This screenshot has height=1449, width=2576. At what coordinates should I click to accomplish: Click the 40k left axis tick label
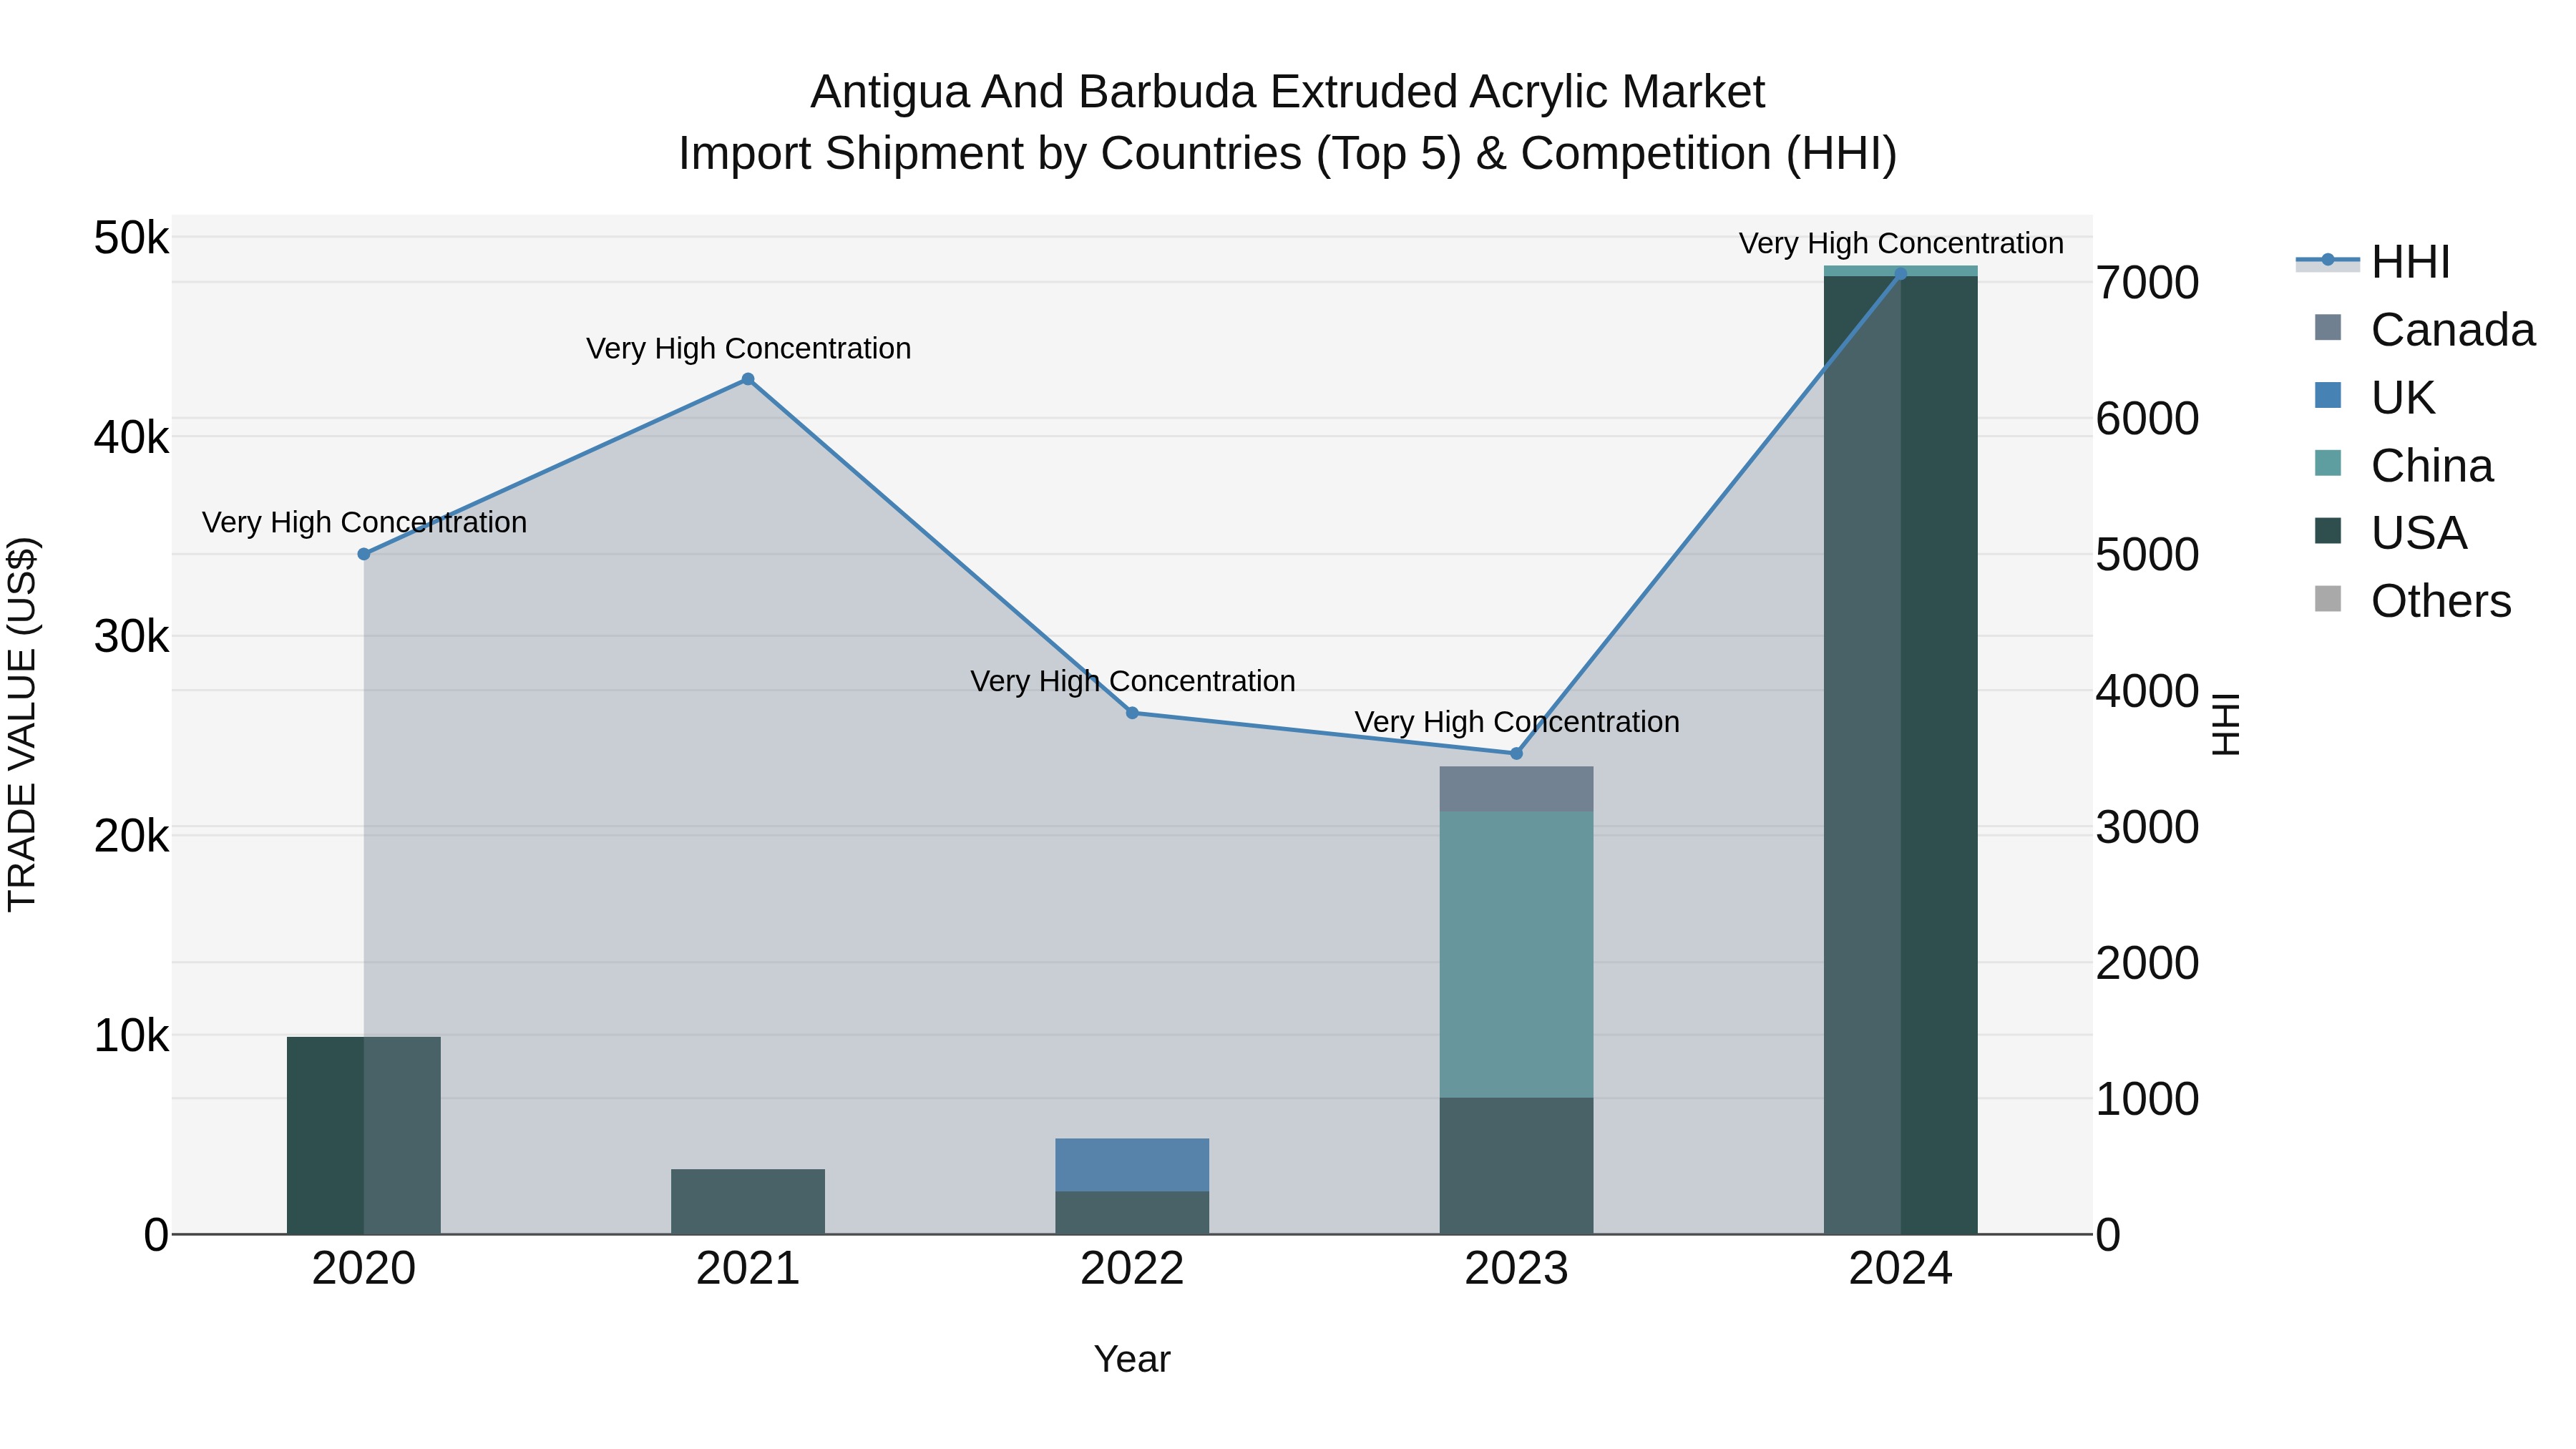pyautogui.click(x=131, y=437)
